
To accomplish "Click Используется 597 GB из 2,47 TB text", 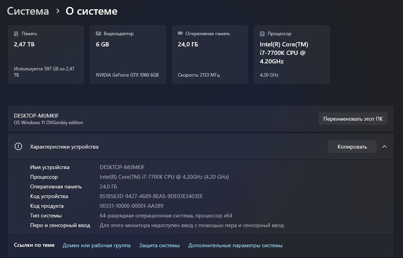I will 44,72.
